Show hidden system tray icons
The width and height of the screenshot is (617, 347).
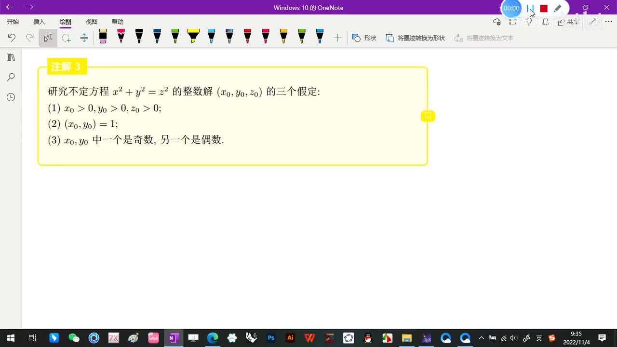click(x=481, y=338)
